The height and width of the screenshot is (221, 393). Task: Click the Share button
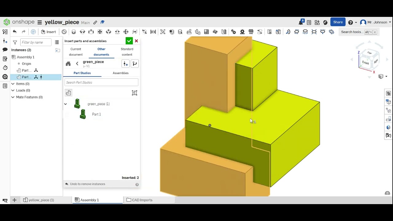[338, 22]
